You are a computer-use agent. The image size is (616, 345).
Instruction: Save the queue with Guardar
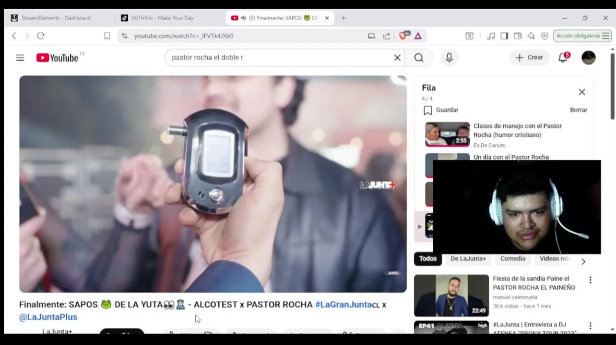[441, 110]
